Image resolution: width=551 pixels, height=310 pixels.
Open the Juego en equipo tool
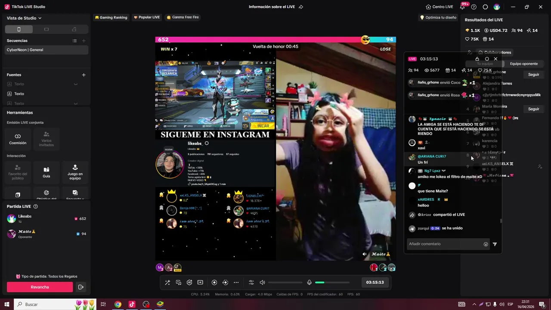click(75, 172)
